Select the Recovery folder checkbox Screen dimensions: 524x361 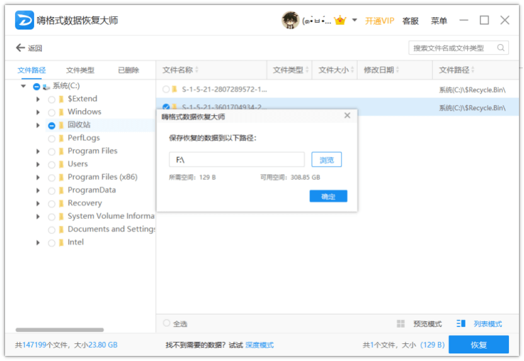pyautogui.click(x=52, y=204)
